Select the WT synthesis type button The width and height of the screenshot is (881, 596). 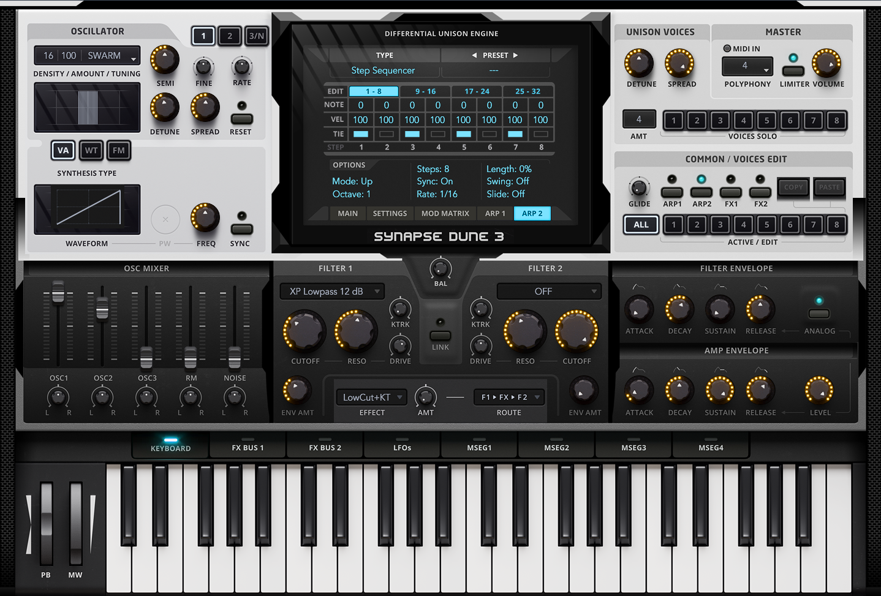point(91,150)
